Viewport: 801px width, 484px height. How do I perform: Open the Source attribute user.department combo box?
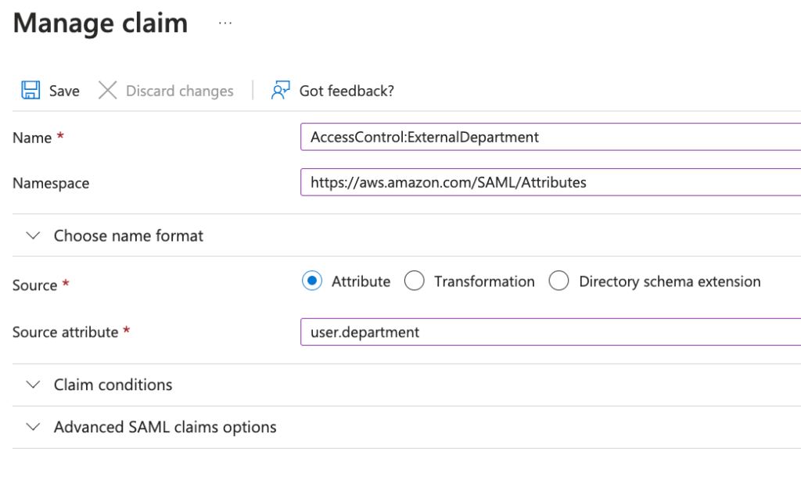548,332
